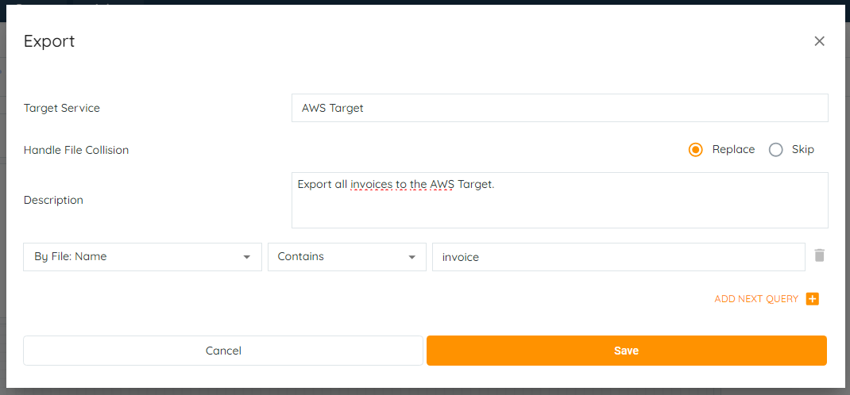
Task: Focus the Description text area
Action: click(x=559, y=206)
